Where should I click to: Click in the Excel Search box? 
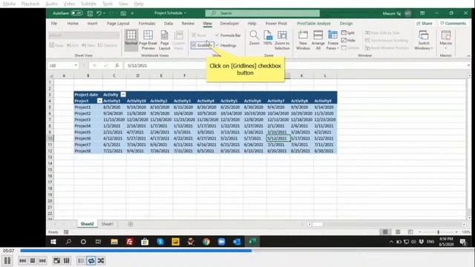pos(262,13)
